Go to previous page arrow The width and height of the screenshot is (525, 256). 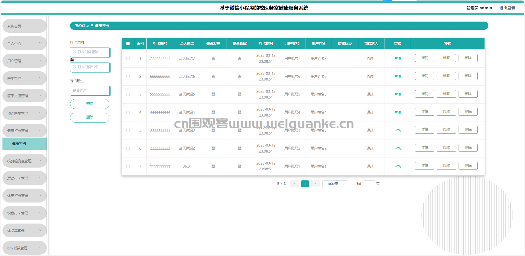coord(294,184)
